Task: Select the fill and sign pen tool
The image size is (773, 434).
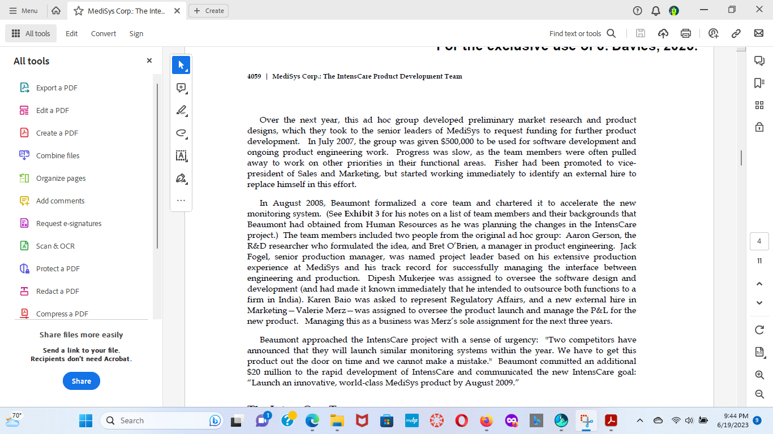Action: tap(181, 178)
